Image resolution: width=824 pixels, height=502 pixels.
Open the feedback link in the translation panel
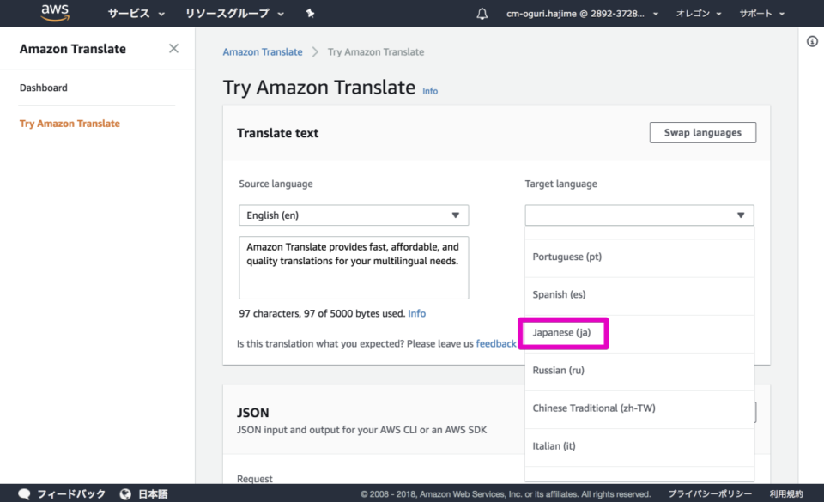[x=496, y=343]
